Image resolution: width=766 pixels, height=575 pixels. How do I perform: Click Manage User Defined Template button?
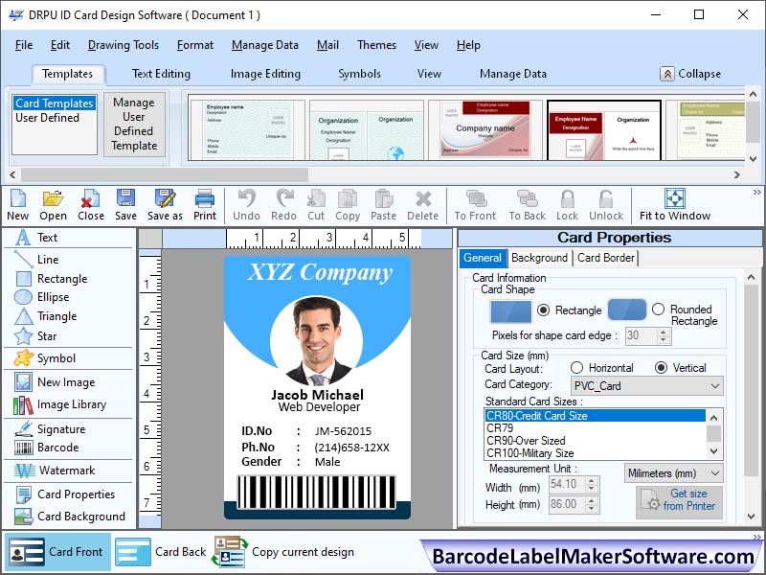point(134,125)
